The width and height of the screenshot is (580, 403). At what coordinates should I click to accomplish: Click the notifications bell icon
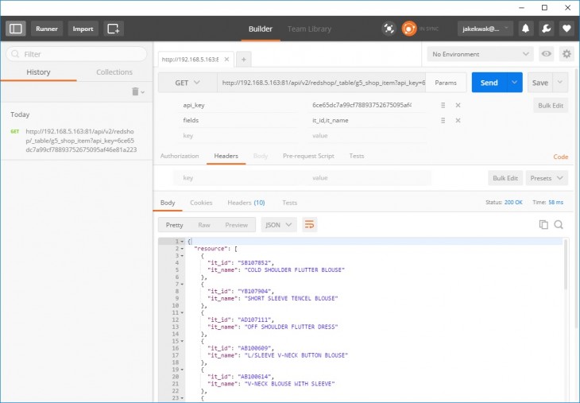tap(526, 29)
